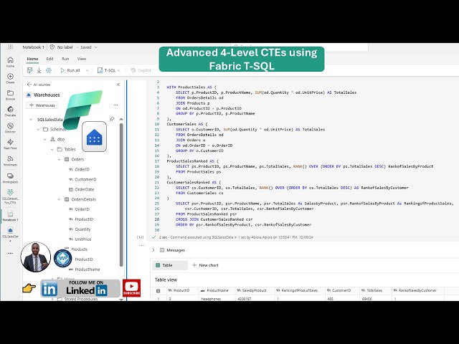Expand the Stored Procedures folder
Viewport: 459px width, 344px height.
coord(52,299)
